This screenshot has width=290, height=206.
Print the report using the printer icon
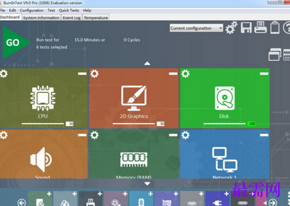coord(260,28)
